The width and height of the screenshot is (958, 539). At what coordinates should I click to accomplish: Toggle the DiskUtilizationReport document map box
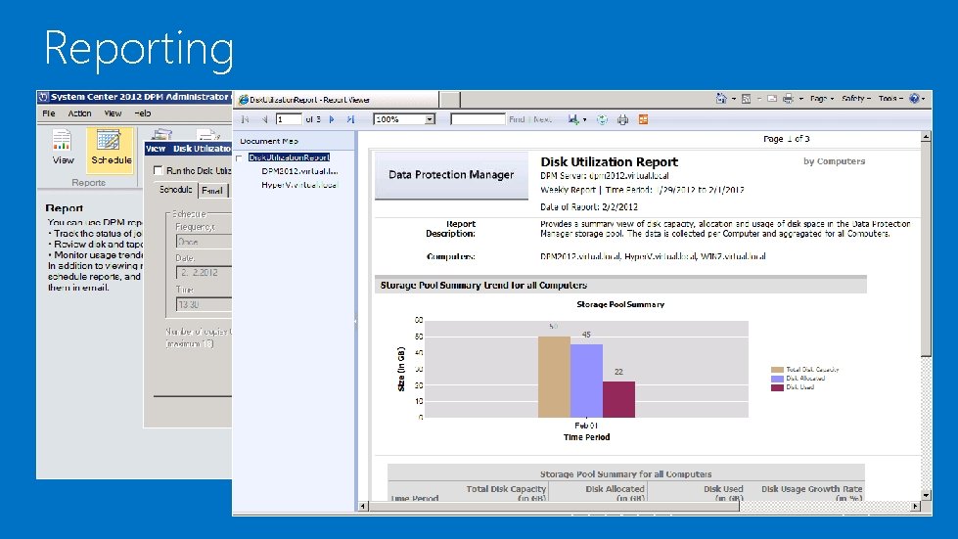tap(239, 158)
